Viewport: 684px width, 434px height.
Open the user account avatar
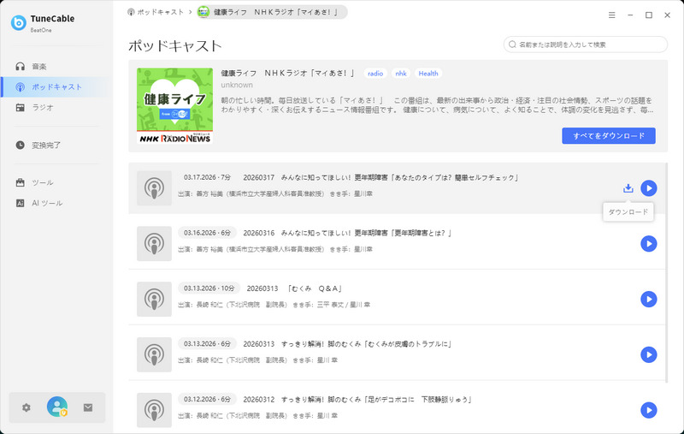(57, 407)
